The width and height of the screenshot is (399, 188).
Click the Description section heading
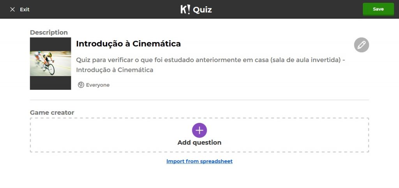point(49,32)
